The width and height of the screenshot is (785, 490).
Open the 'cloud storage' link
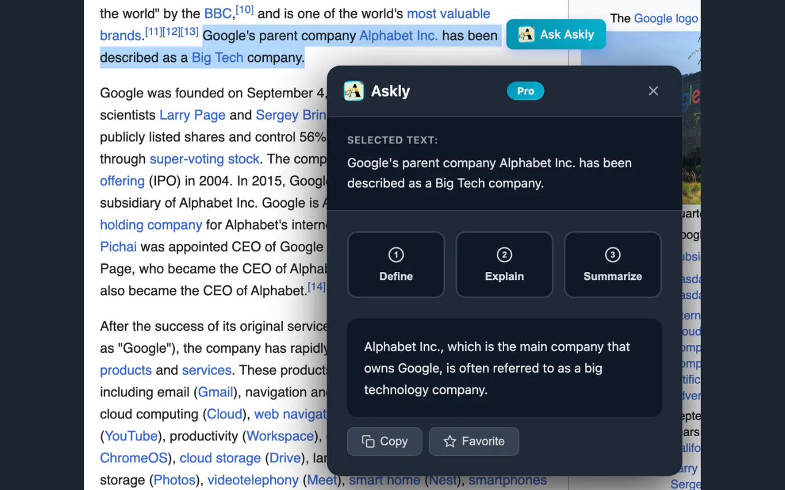point(220,458)
